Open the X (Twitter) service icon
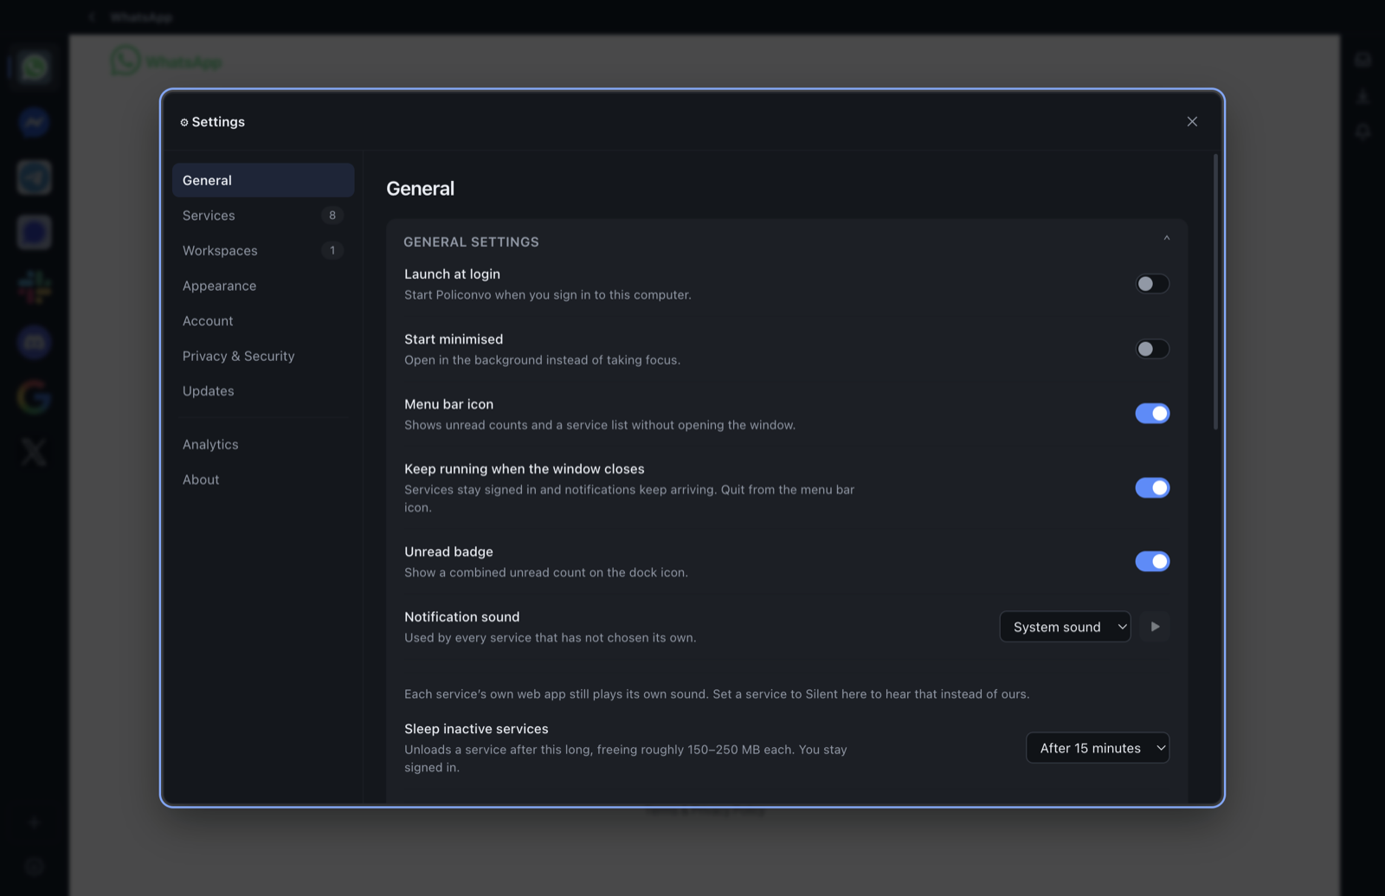This screenshot has height=896, width=1385. pos(35,452)
